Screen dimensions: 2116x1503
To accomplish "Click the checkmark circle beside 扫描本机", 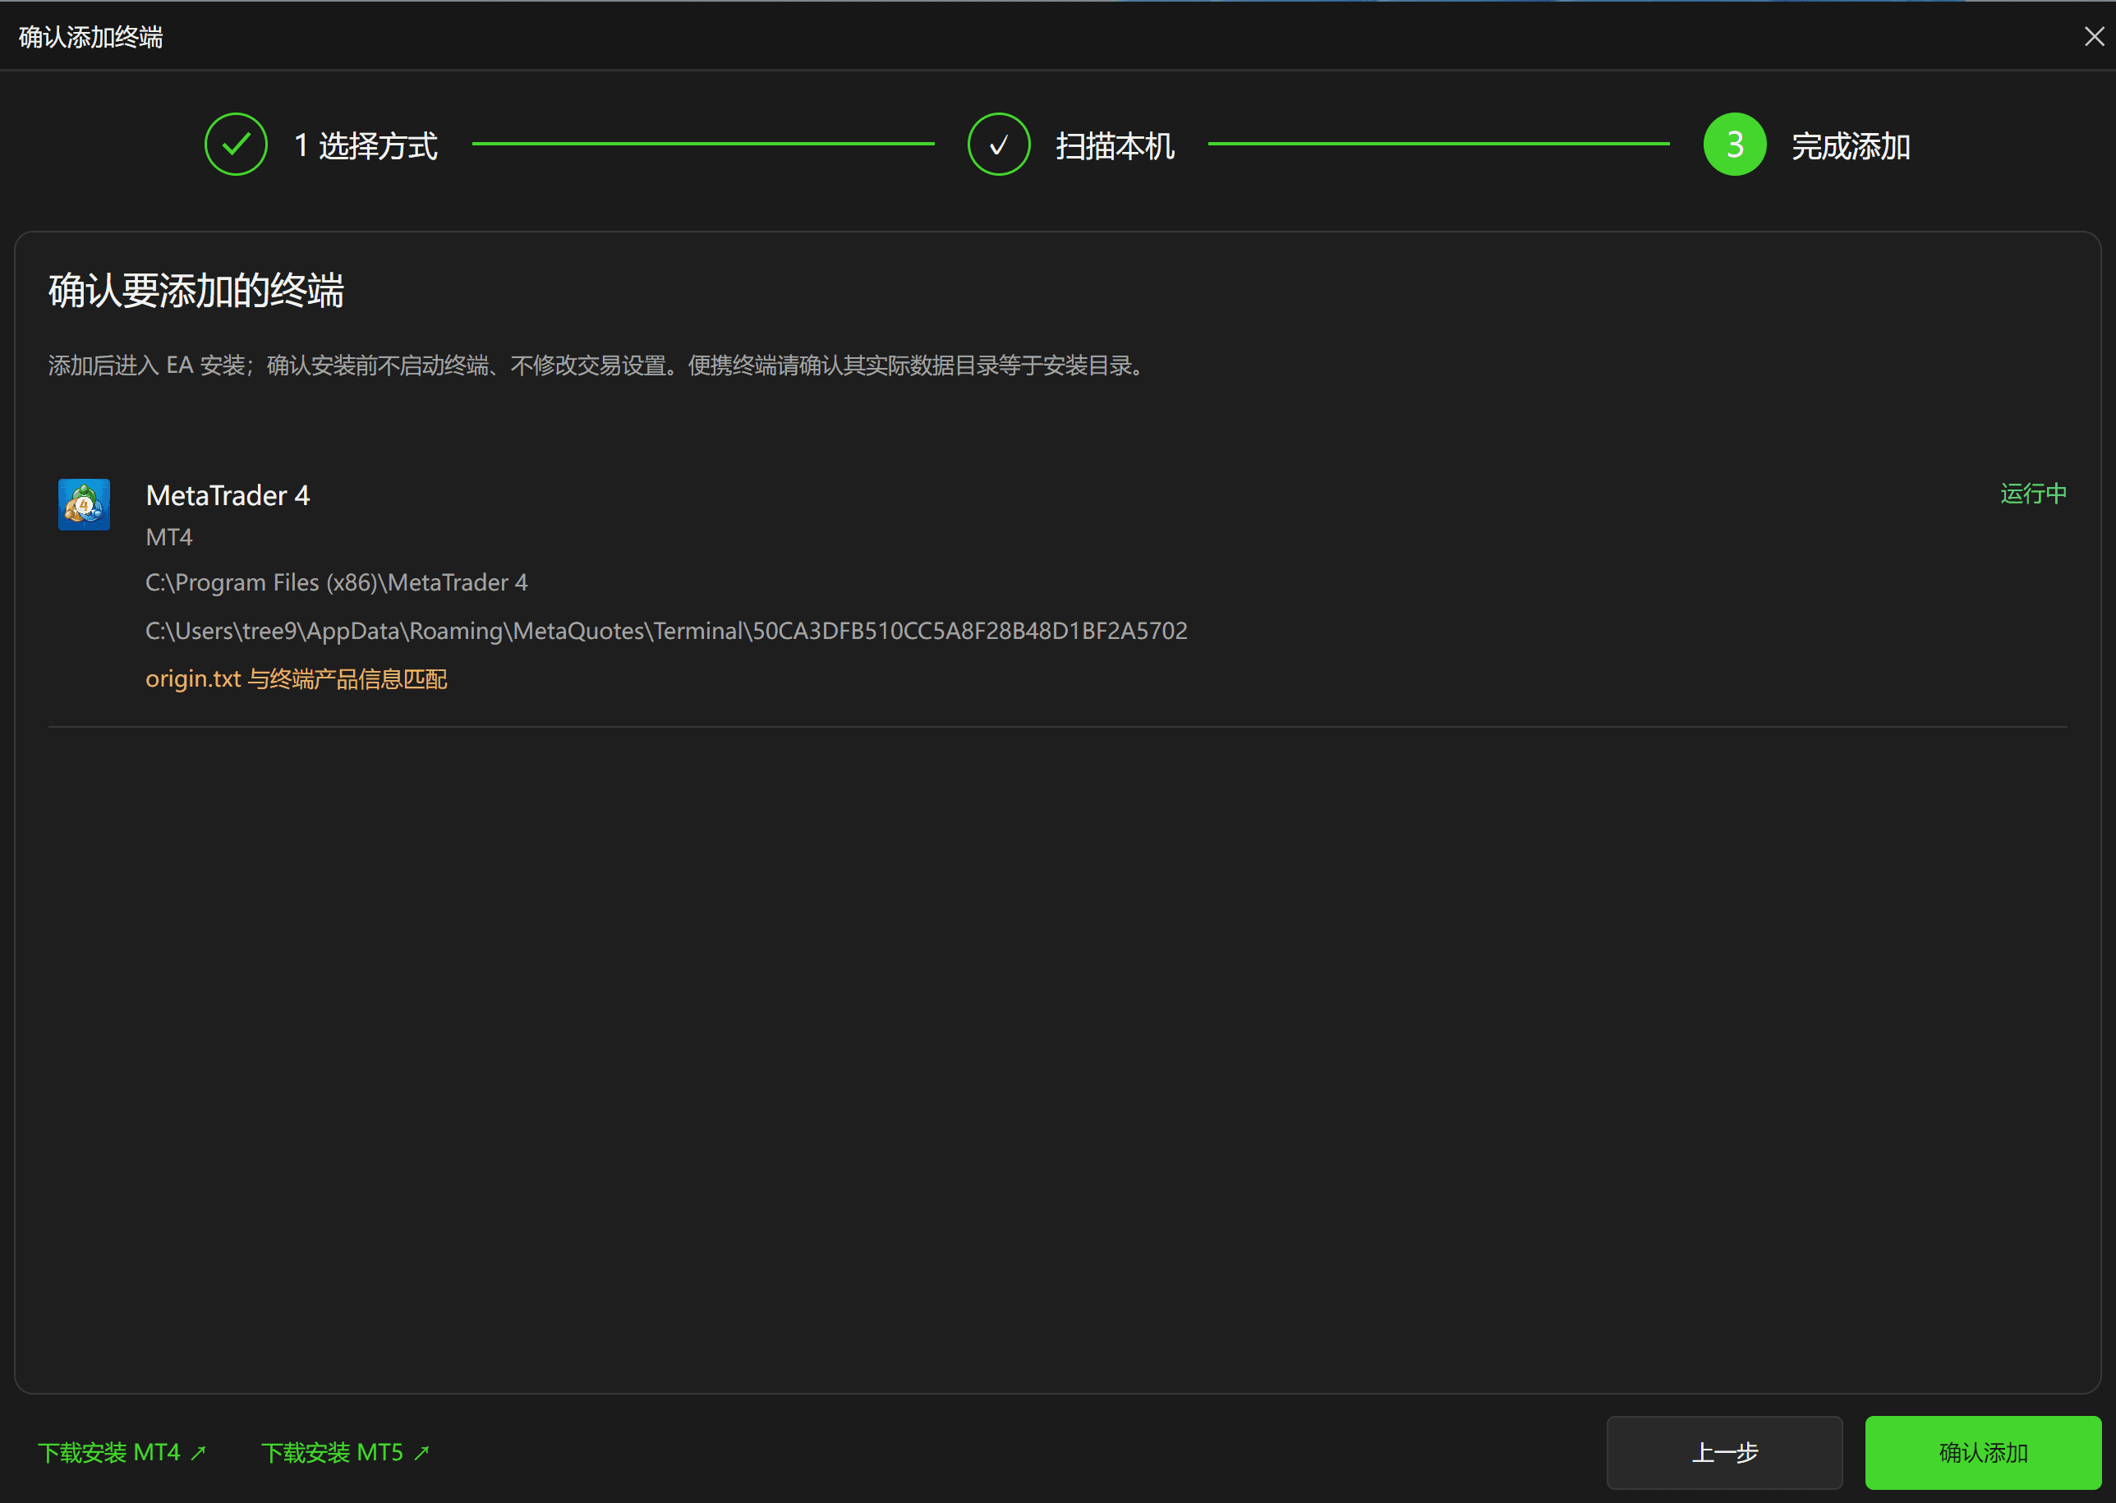I will click(999, 145).
